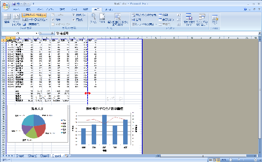
Task: Open the Name Box dropdown arrow
Action: coord(37,33)
